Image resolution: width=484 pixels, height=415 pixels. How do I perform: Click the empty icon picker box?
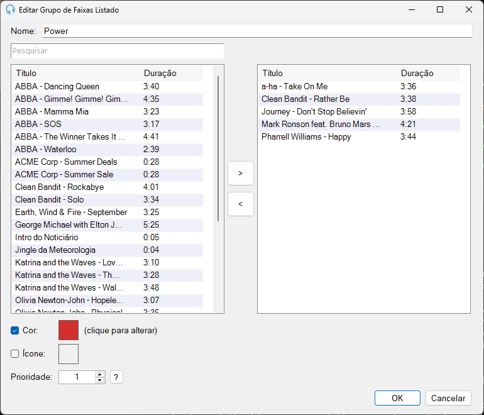click(x=69, y=354)
